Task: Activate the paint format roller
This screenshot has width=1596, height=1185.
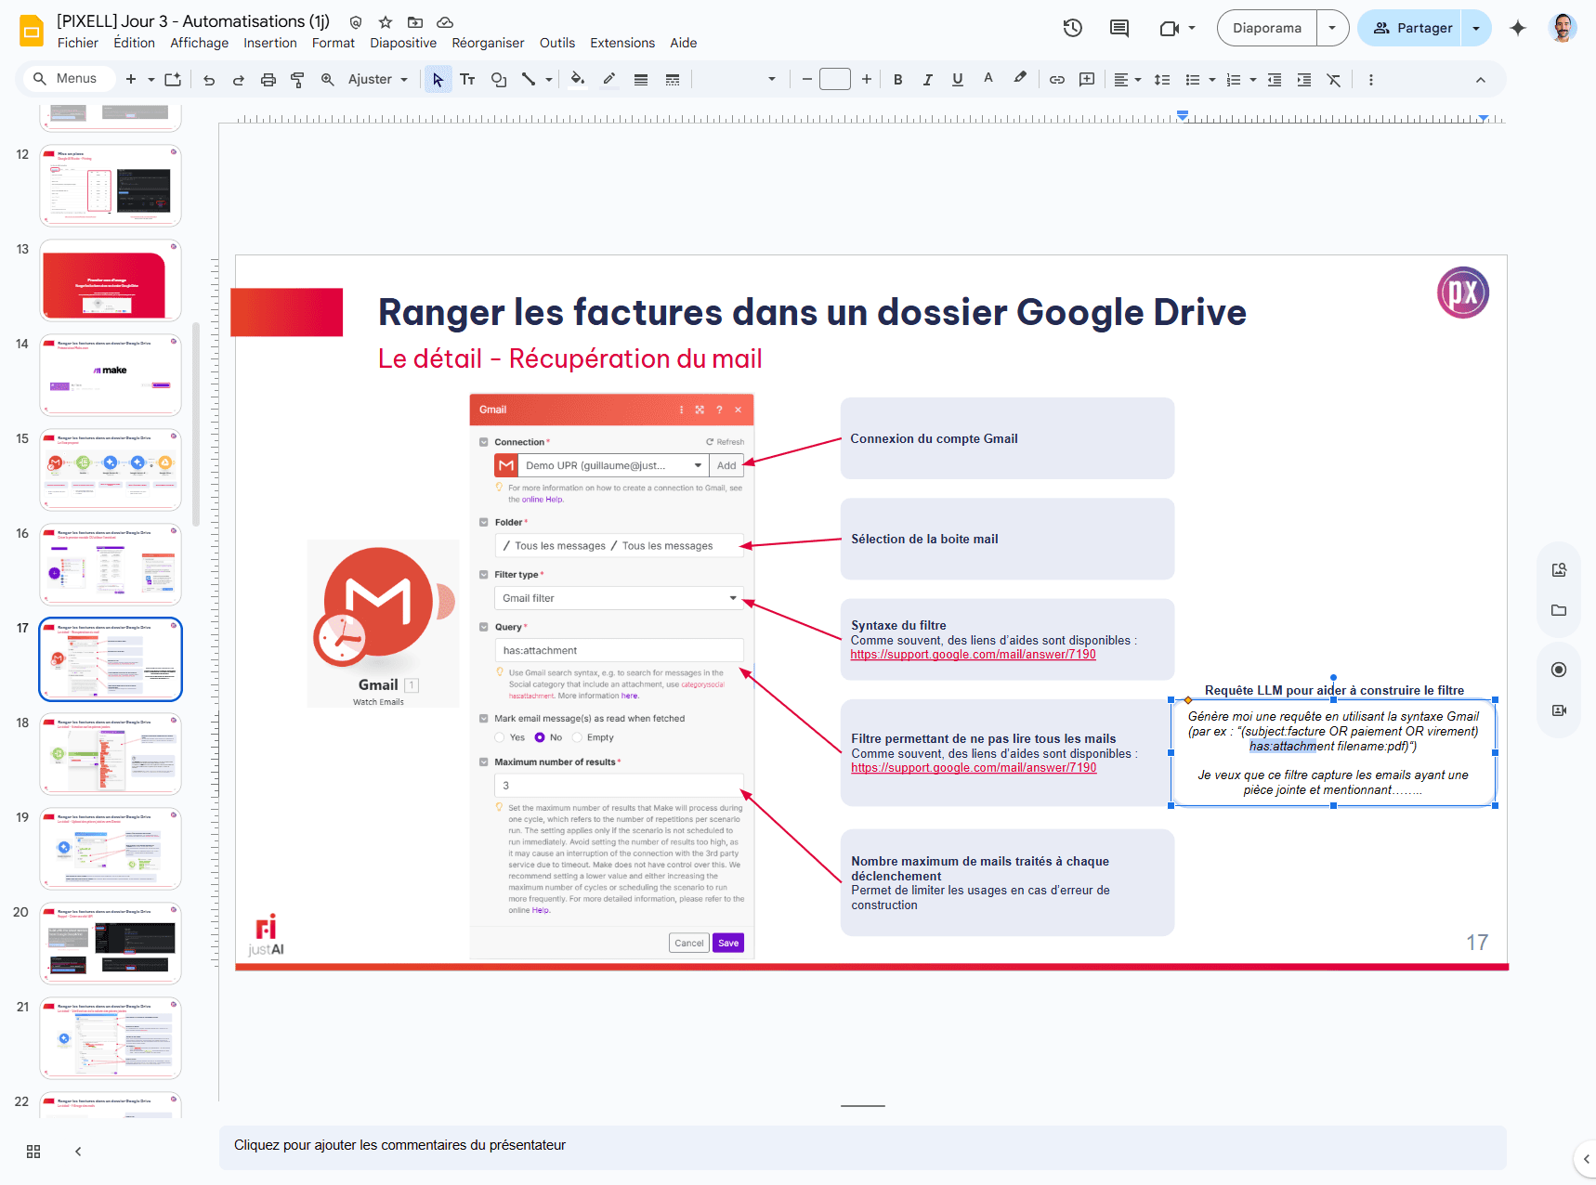Action: (297, 80)
